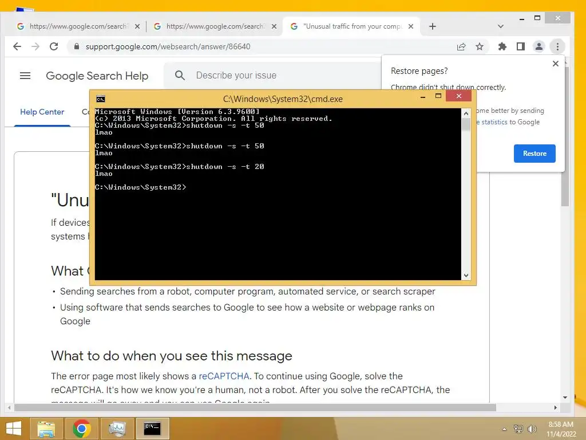This screenshot has height=440, width=586.
Task: Open the volume speaker tray icon
Action: [532, 429]
